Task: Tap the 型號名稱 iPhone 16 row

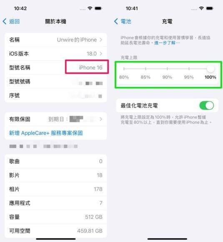Action: [x=56, y=68]
